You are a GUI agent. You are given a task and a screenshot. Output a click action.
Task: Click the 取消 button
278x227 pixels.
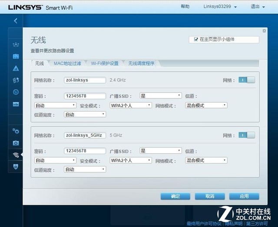(210, 196)
